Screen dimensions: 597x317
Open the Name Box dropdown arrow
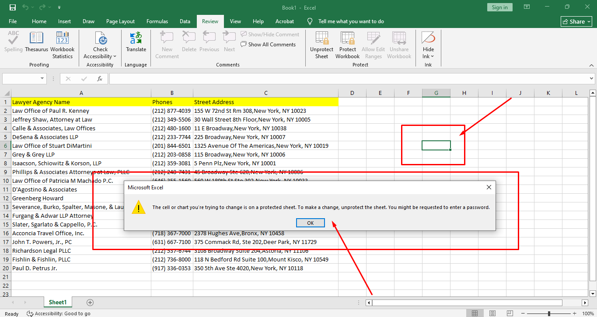pos(43,79)
